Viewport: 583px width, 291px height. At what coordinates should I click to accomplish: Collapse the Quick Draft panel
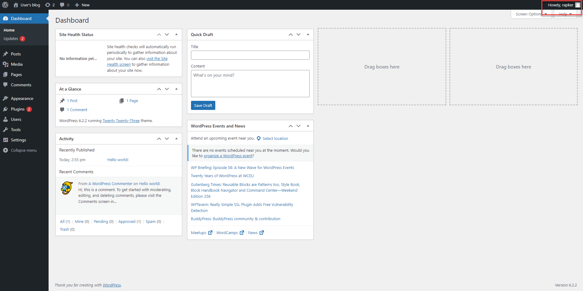(308, 35)
